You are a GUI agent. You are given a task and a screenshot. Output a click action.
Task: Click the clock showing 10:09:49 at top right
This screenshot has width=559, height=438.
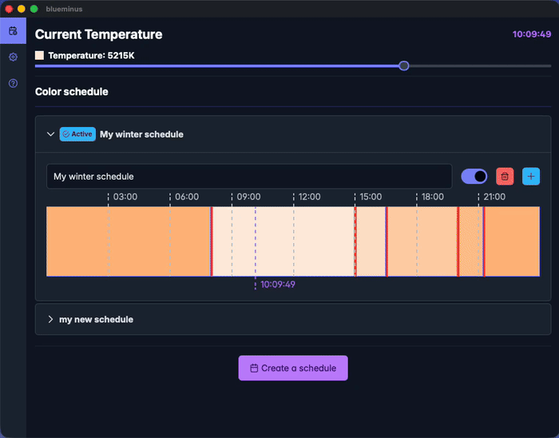pos(532,34)
